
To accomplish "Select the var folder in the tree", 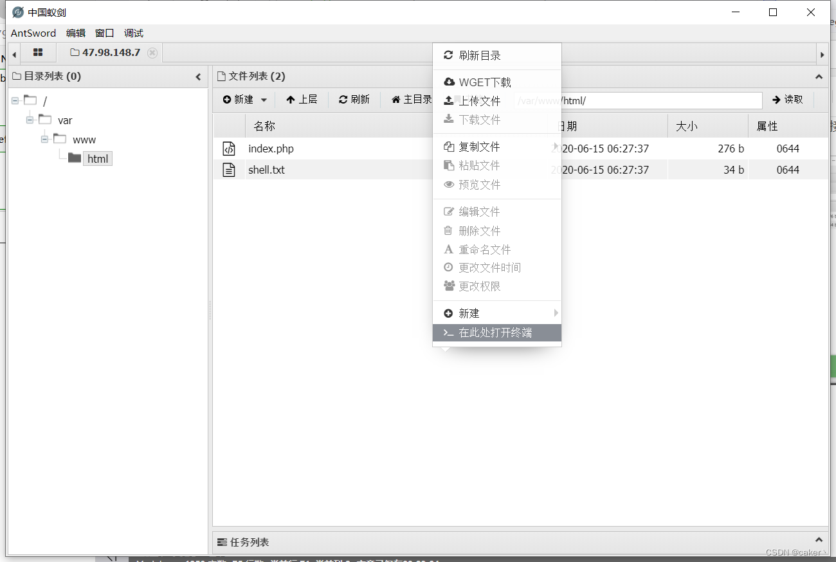I will [65, 120].
